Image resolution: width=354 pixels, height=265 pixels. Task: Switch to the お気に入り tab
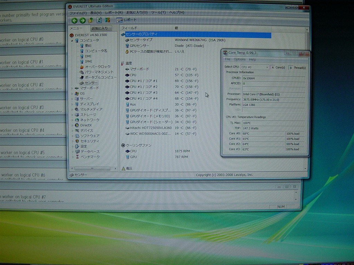tap(101, 28)
